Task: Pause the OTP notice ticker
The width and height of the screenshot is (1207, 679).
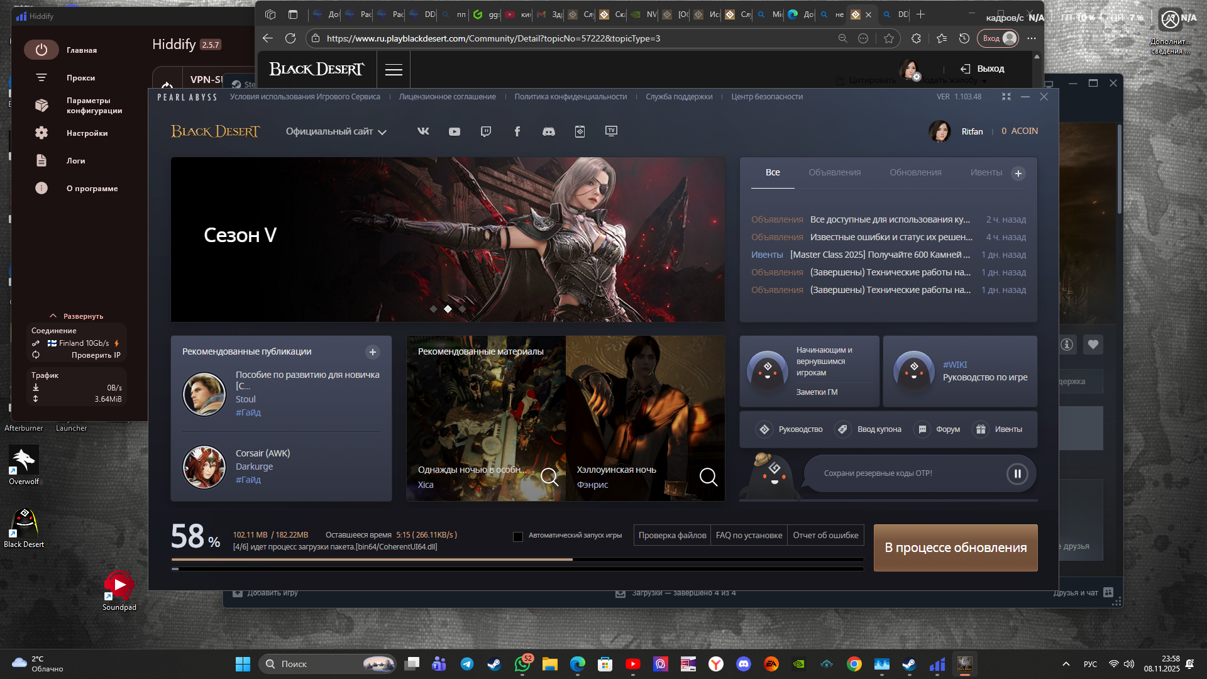Action: tap(1017, 474)
